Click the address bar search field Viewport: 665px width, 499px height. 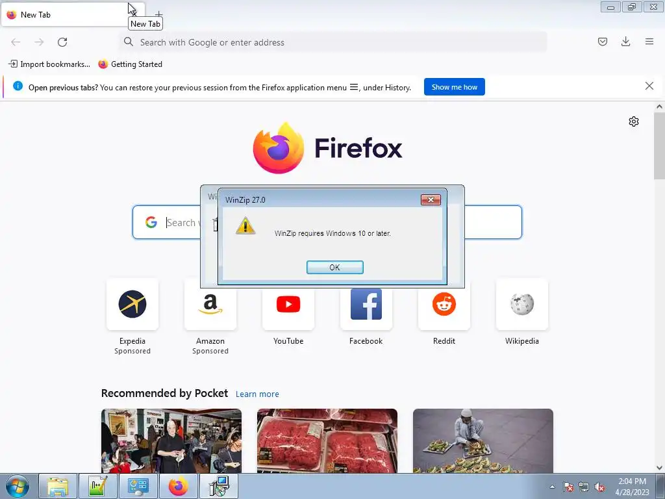tap(333, 42)
